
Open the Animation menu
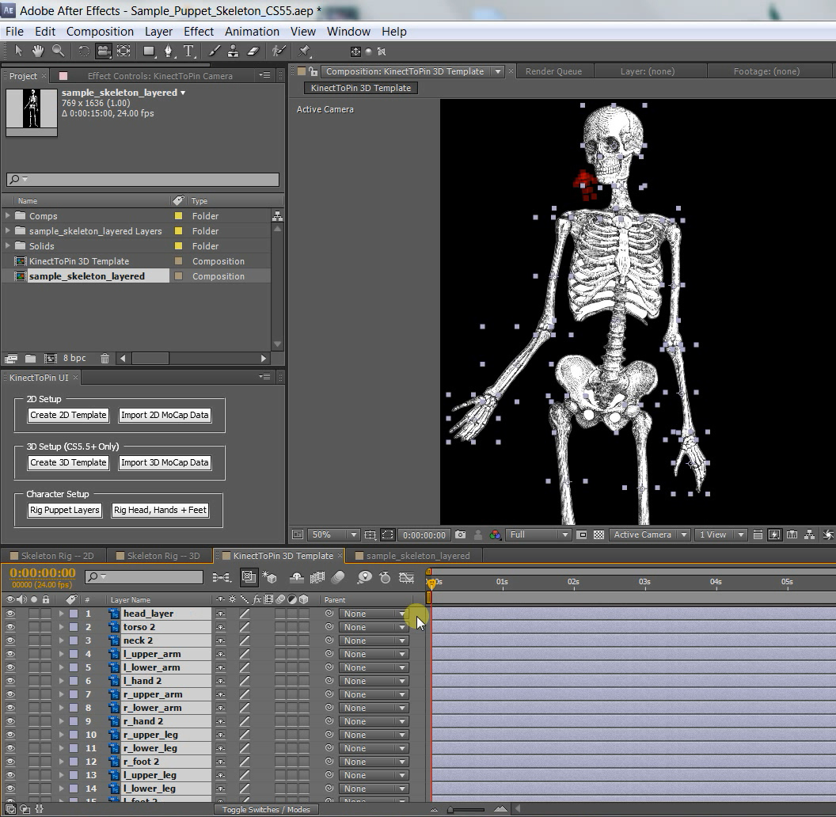tap(252, 32)
